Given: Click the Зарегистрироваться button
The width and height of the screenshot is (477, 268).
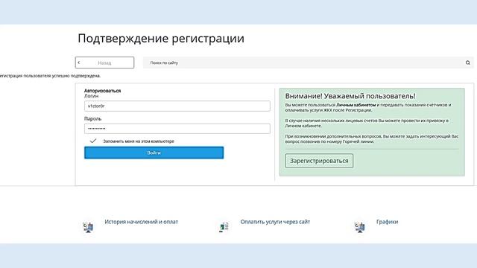Looking at the screenshot, I should pos(319,161).
